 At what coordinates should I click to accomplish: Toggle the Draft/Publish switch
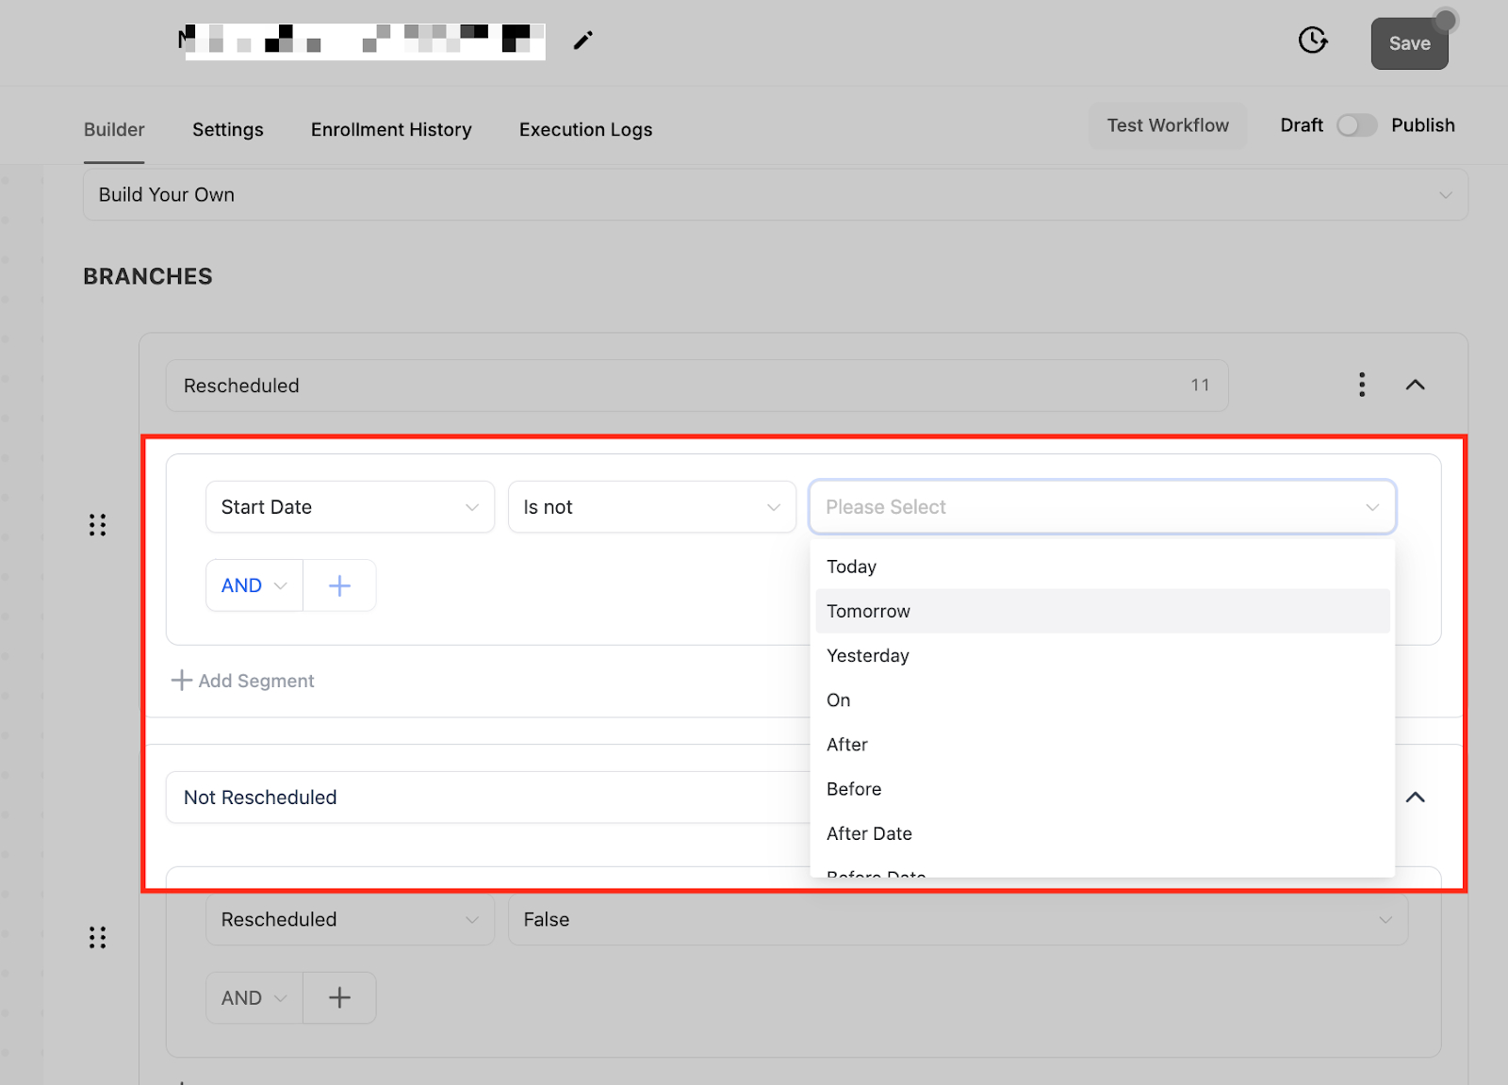tap(1356, 125)
